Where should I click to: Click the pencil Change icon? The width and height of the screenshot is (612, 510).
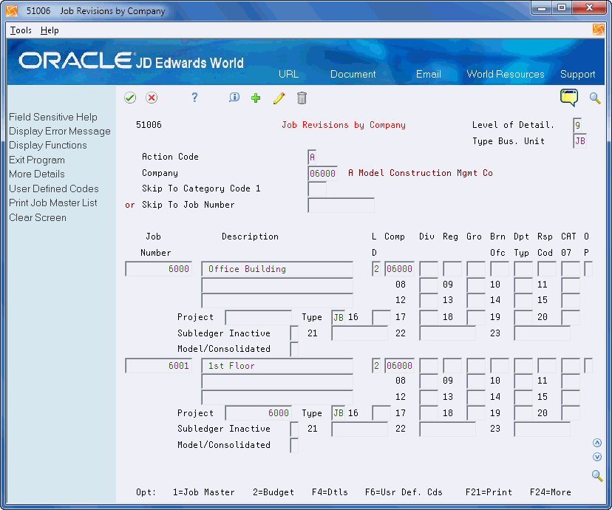279,98
